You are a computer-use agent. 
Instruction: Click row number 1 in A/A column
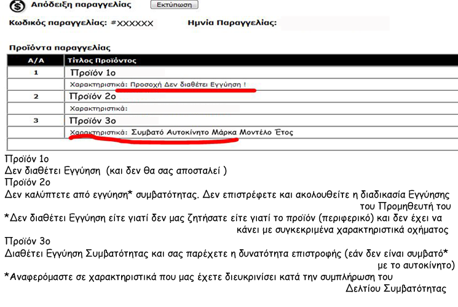tap(36, 72)
